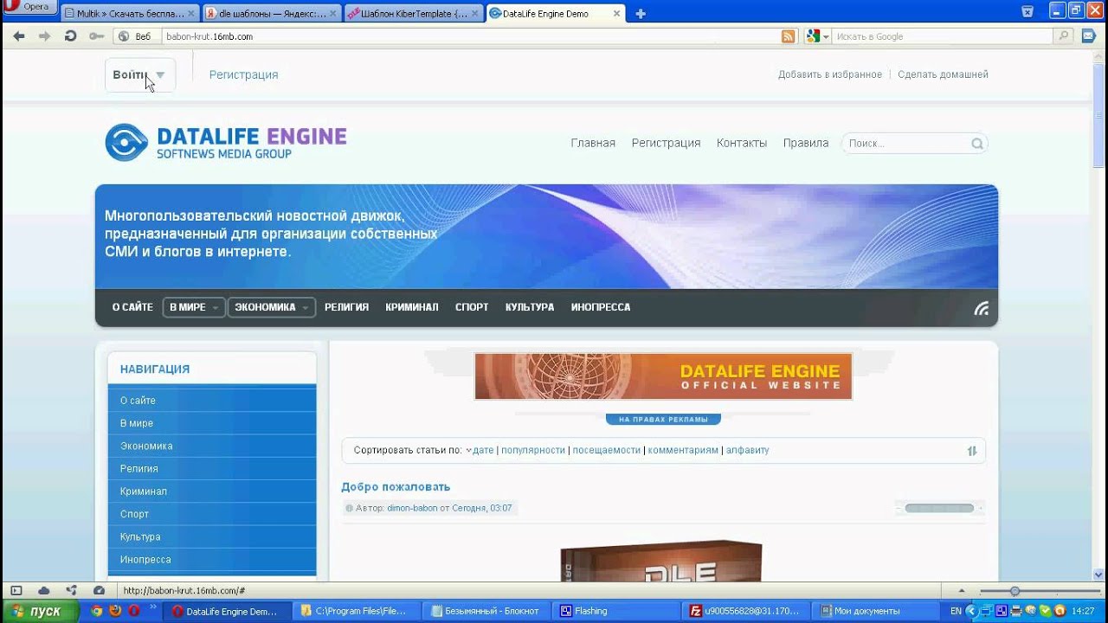This screenshot has height=623, width=1108.
Task: Expand the Войти login dropdown
Action: [140, 75]
